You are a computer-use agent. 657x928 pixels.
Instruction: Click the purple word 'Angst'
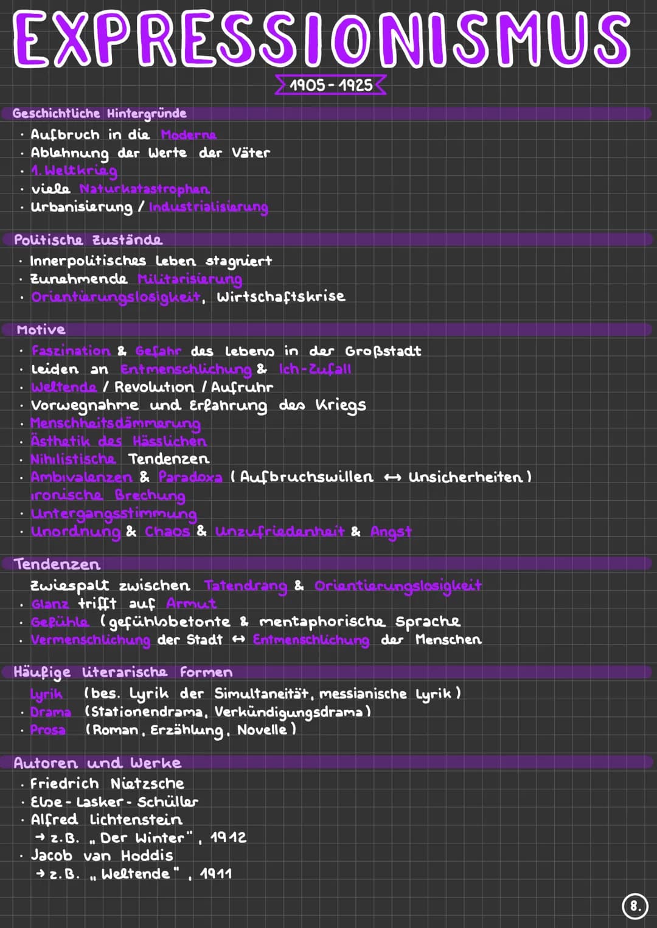[391, 532]
